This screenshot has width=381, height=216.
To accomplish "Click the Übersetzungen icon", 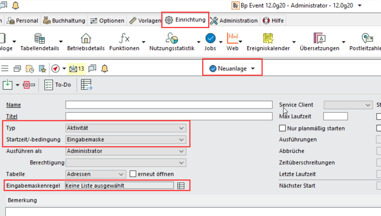I will 319,39.
